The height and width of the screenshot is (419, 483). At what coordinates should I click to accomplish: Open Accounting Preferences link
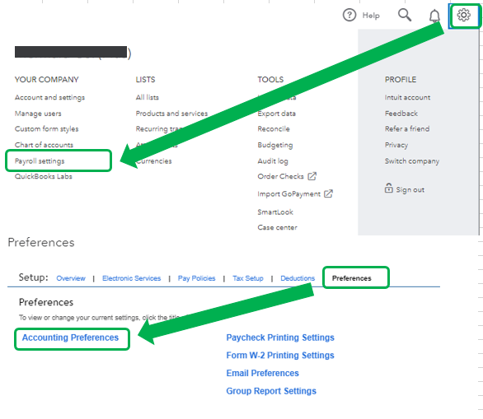70,338
